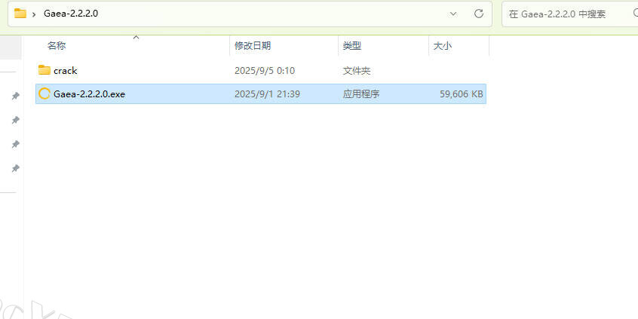Click the 应用程序 type cell
This screenshot has height=319, width=638.
click(x=361, y=94)
